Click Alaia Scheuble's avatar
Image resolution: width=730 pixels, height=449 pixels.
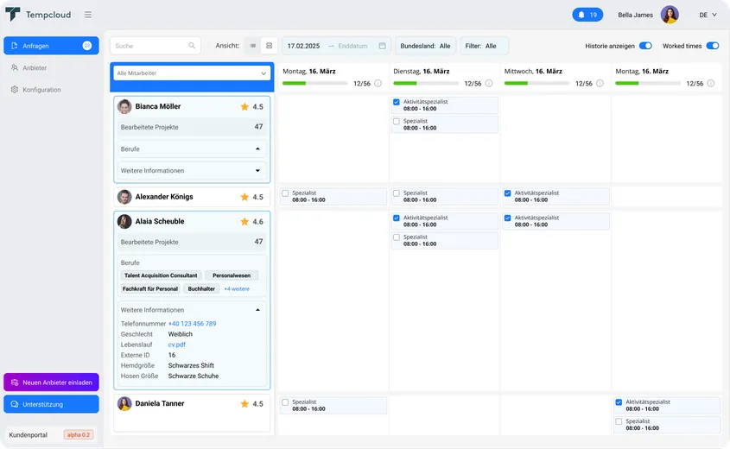coord(124,221)
